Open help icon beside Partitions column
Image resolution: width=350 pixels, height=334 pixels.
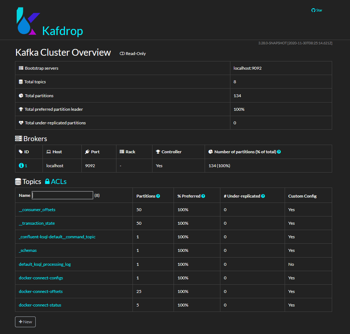coord(158,196)
